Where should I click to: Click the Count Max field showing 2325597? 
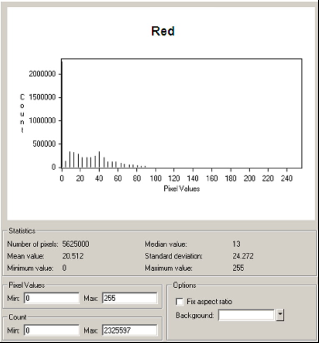pyautogui.click(x=130, y=330)
